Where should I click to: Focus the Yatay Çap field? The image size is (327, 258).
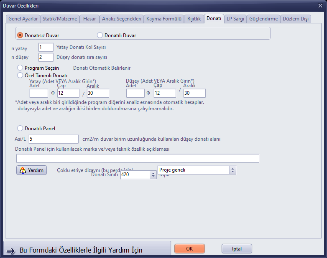tap(68, 93)
